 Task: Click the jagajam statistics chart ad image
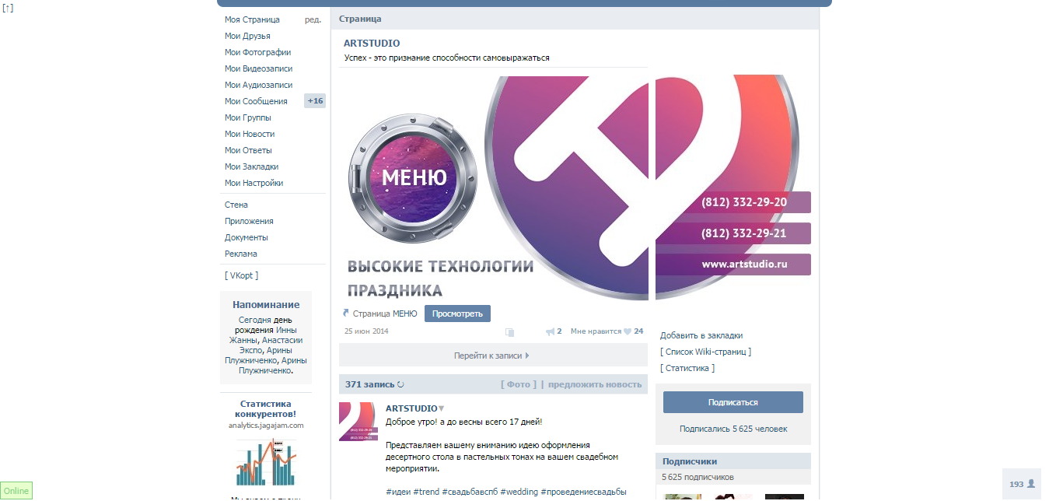pyautogui.click(x=266, y=462)
